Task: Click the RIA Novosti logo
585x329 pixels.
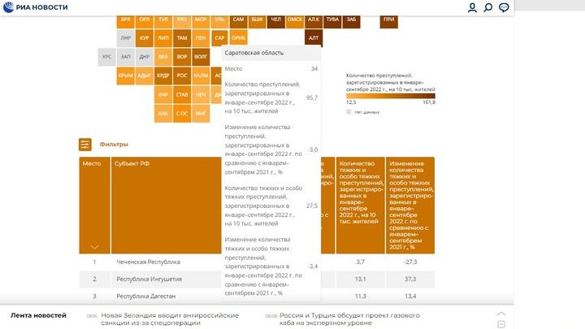Action: [35, 7]
